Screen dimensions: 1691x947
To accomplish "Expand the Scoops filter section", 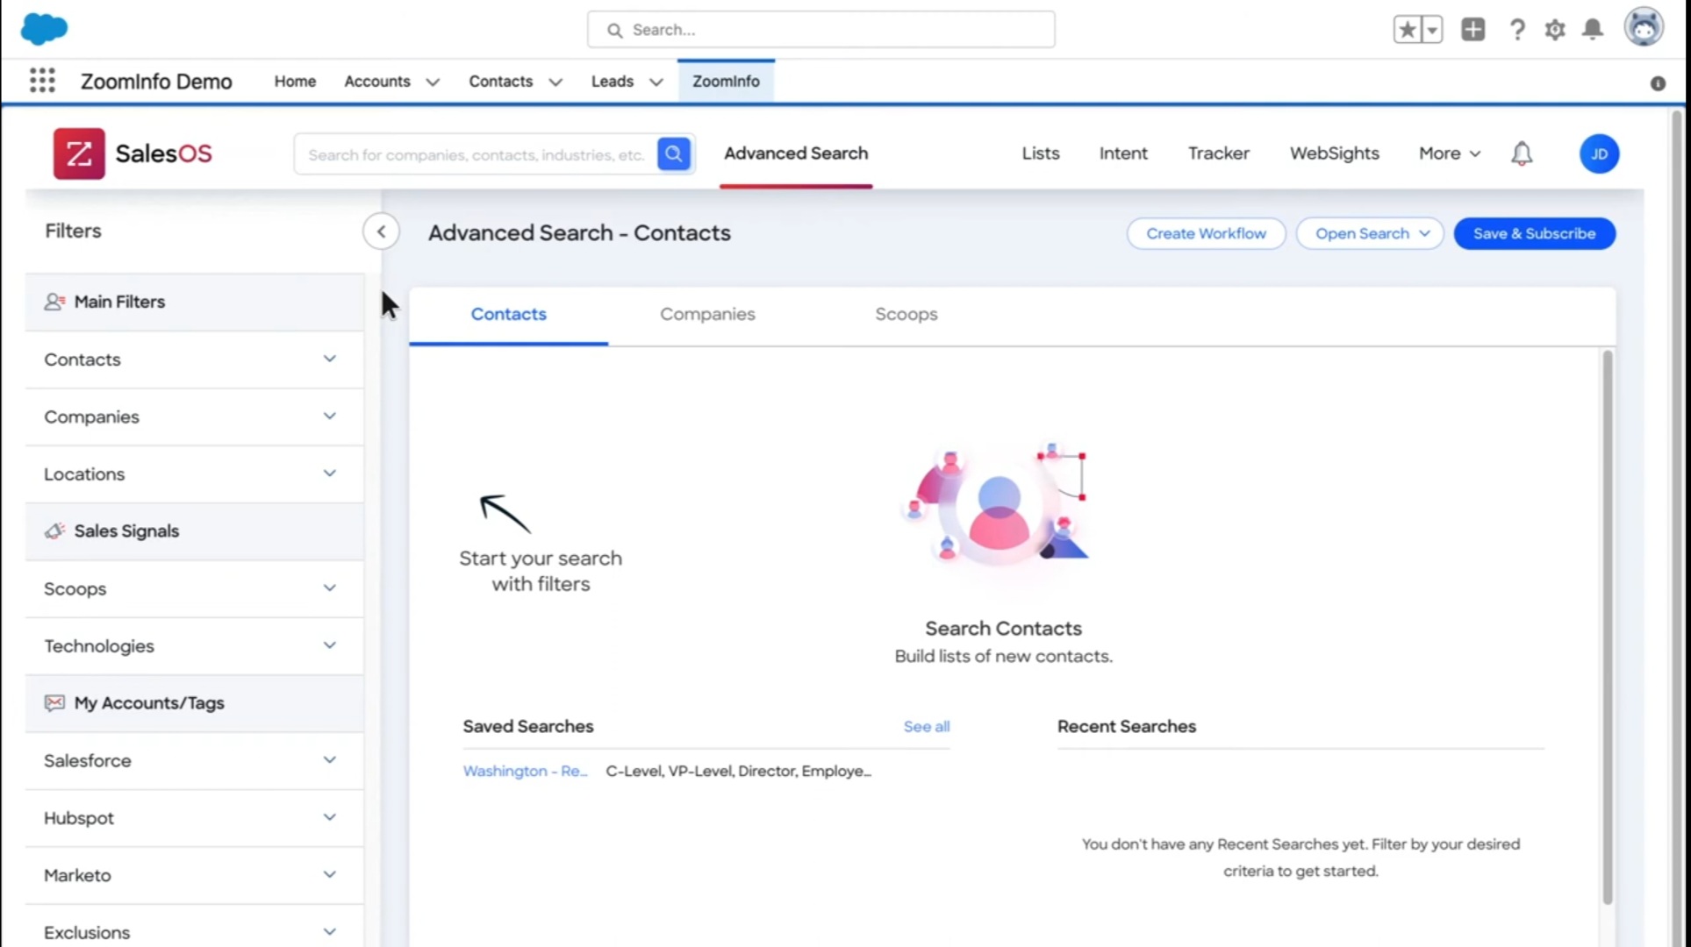I will 194,588.
